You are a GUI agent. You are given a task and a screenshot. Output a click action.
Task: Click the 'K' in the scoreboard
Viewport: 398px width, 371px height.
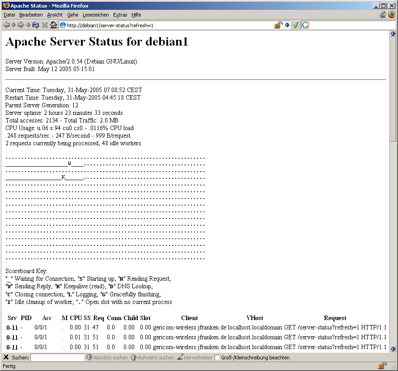click(x=63, y=177)
